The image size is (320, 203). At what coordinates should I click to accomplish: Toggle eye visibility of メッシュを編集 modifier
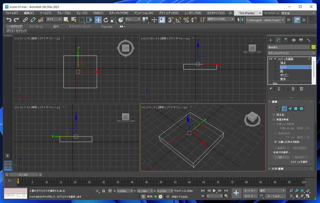tap(271, 59)
